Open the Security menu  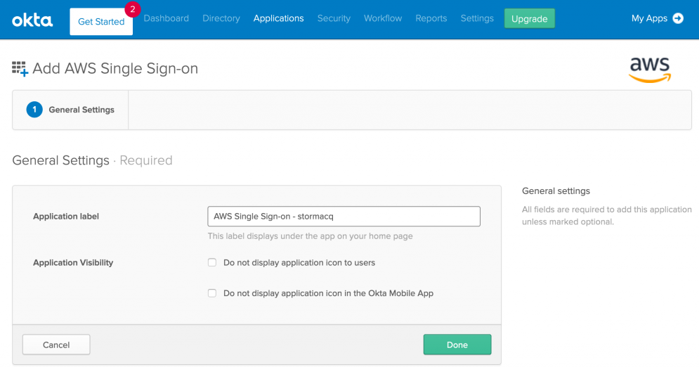click(334, 18)
